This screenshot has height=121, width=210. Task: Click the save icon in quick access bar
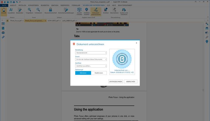click(x=11, y=2)
